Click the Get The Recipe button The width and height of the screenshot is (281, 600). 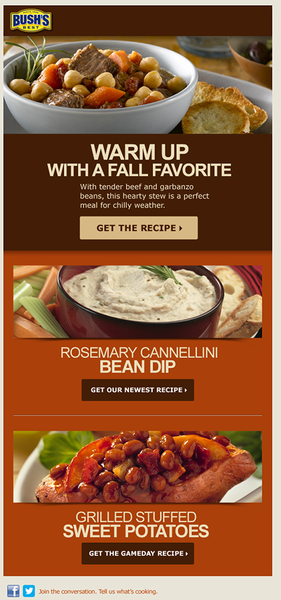[139, 228]
